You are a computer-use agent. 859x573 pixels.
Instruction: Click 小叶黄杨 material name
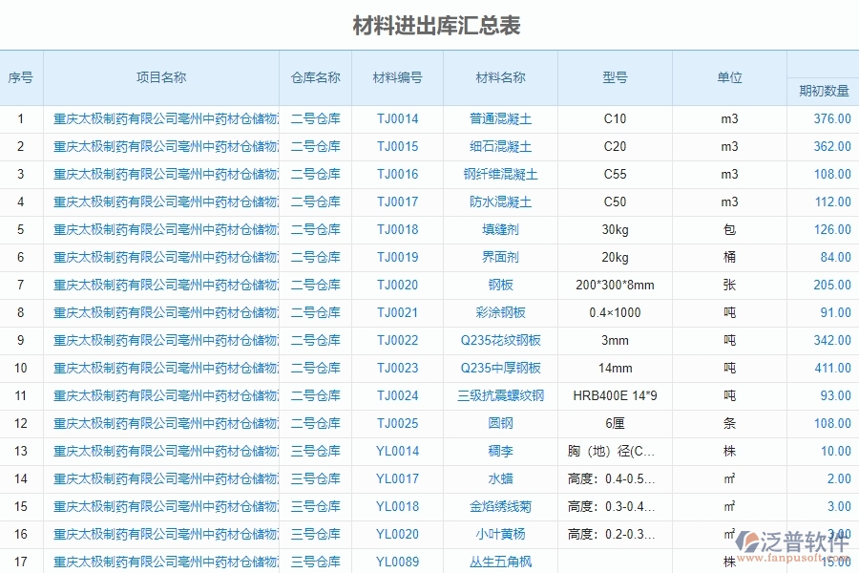[x=500, y=534]
